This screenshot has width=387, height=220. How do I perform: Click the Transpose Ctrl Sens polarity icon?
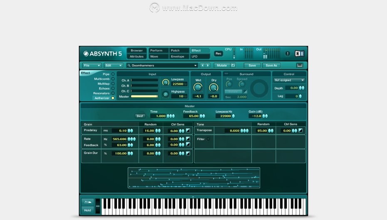(x=300, y=130)
